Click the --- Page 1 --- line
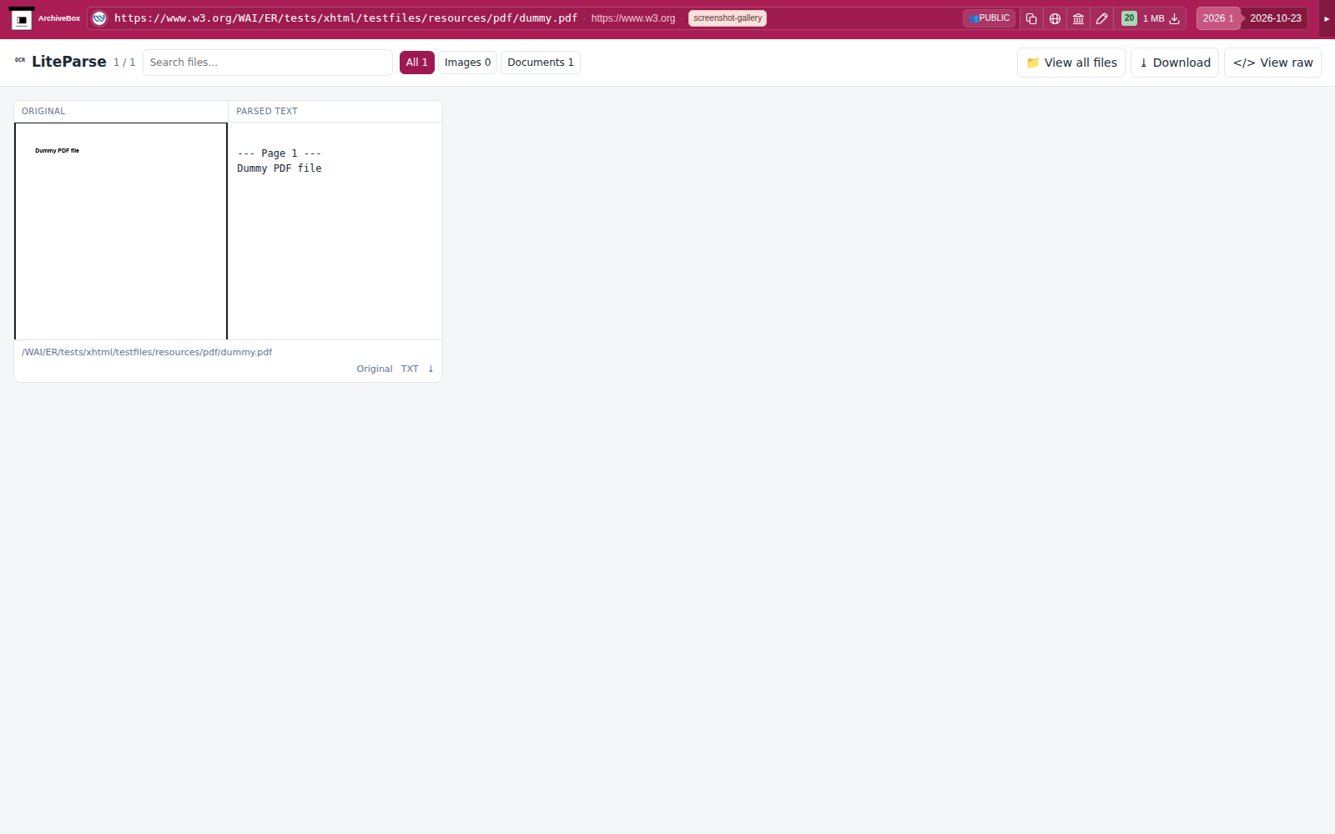 [x=280, y=153]
